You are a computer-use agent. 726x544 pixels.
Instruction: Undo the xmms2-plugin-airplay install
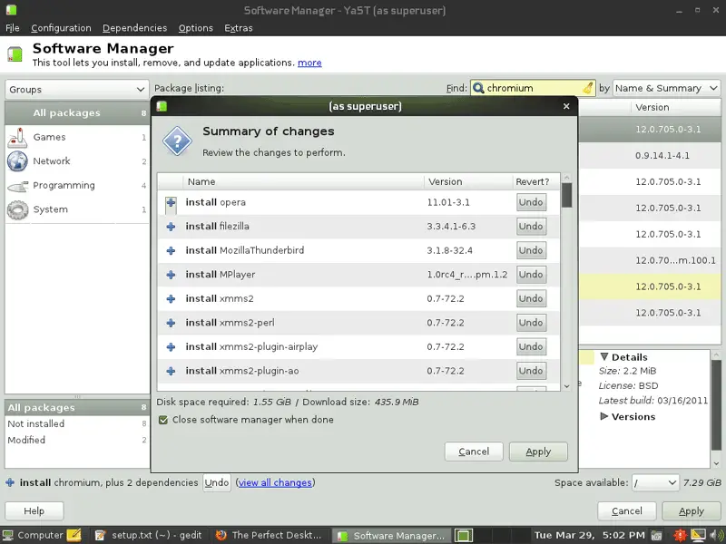[x=531, y=346]
